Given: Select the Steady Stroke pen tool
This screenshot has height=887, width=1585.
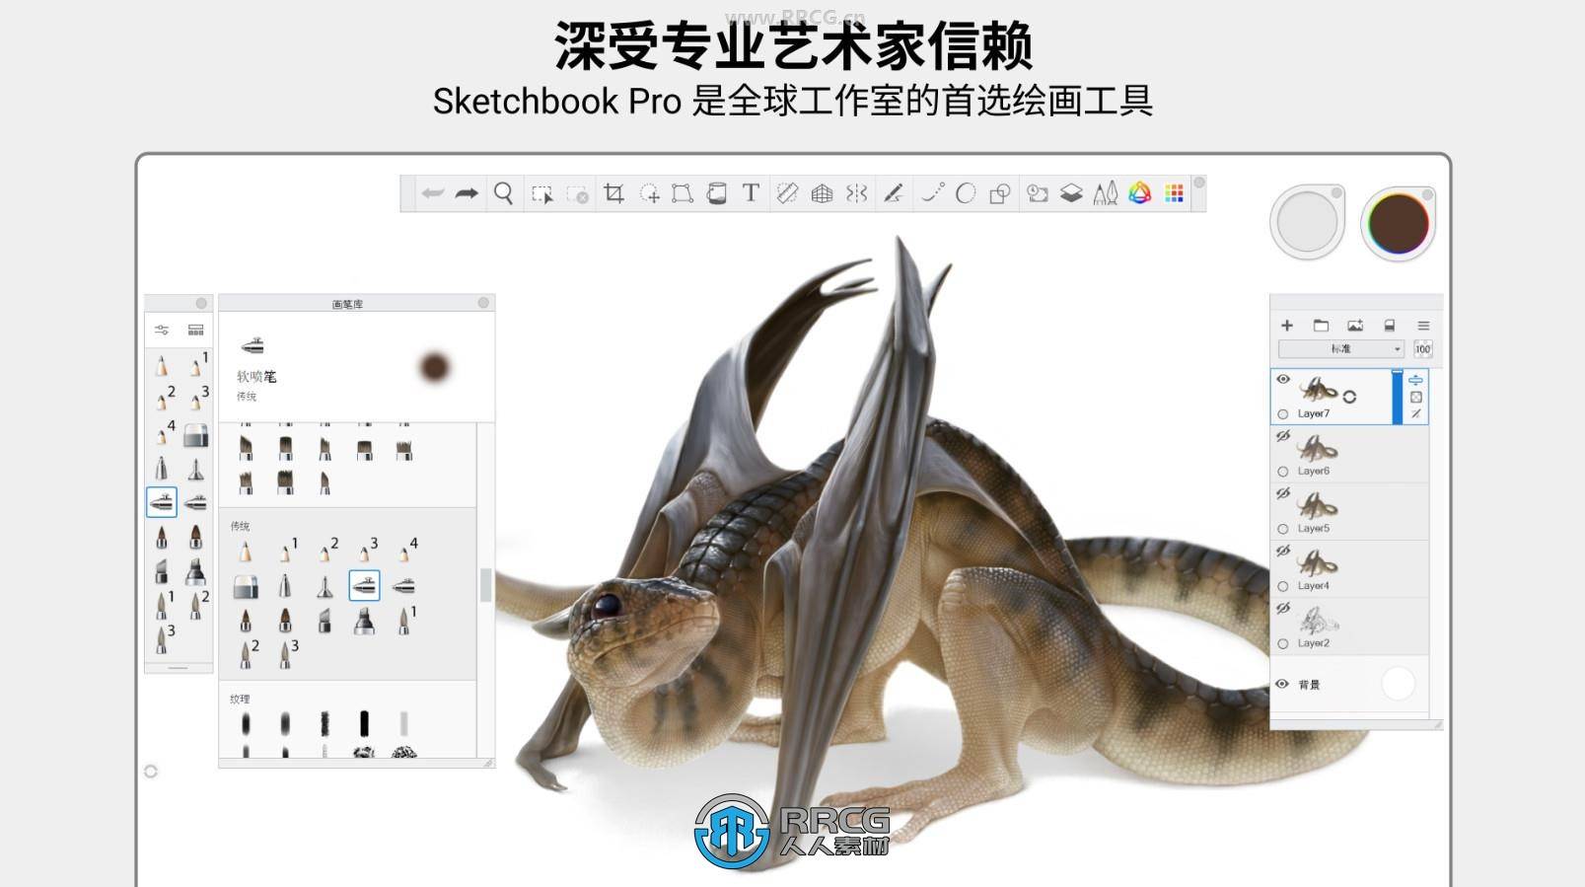Looking at the screenshot, I should (x=894, y=193).
